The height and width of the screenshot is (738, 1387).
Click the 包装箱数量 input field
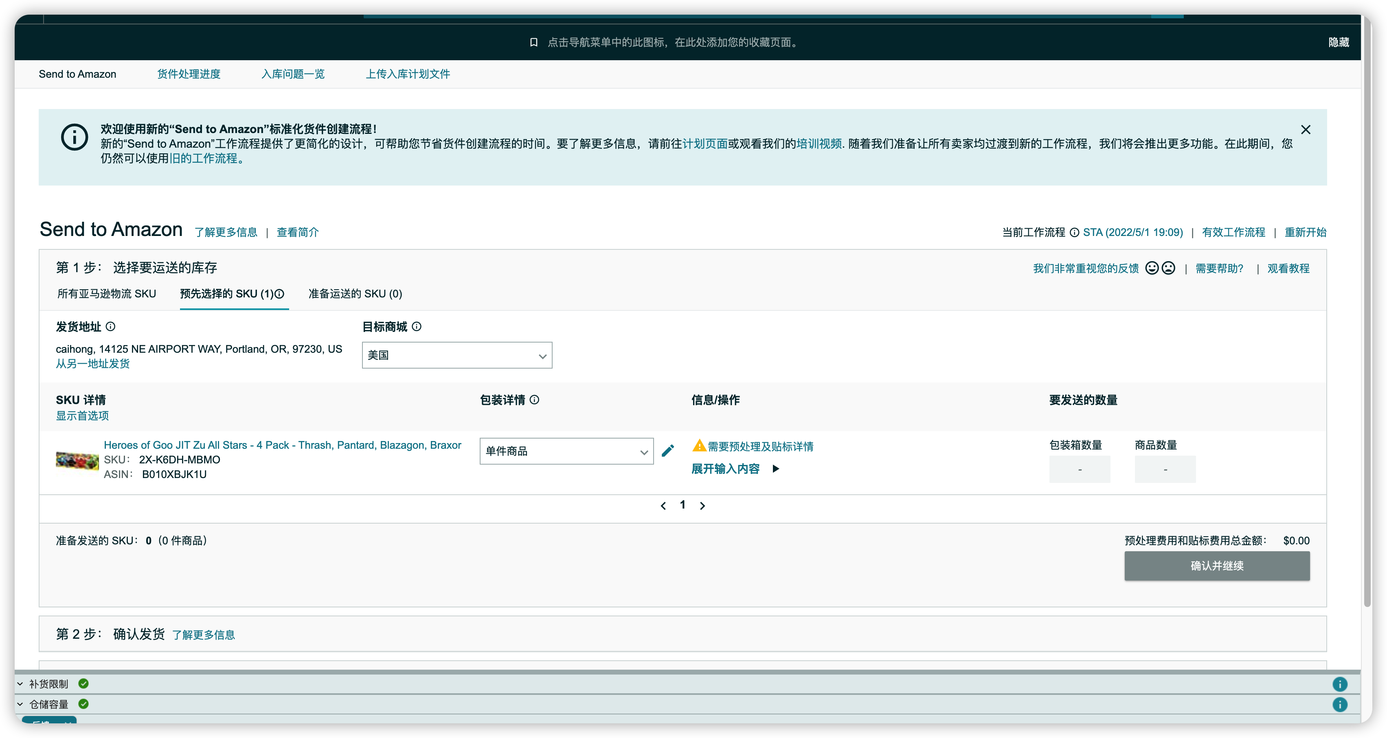[1080, 469]
